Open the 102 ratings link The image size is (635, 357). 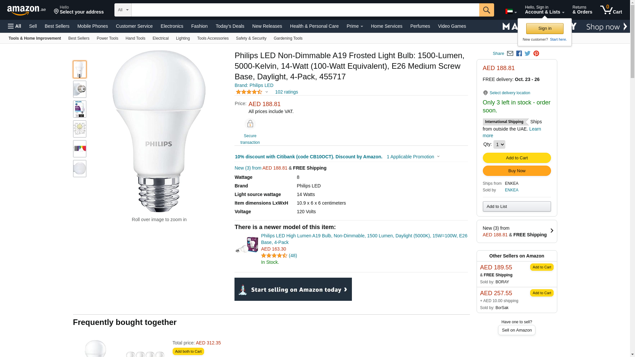coord(286,92)
